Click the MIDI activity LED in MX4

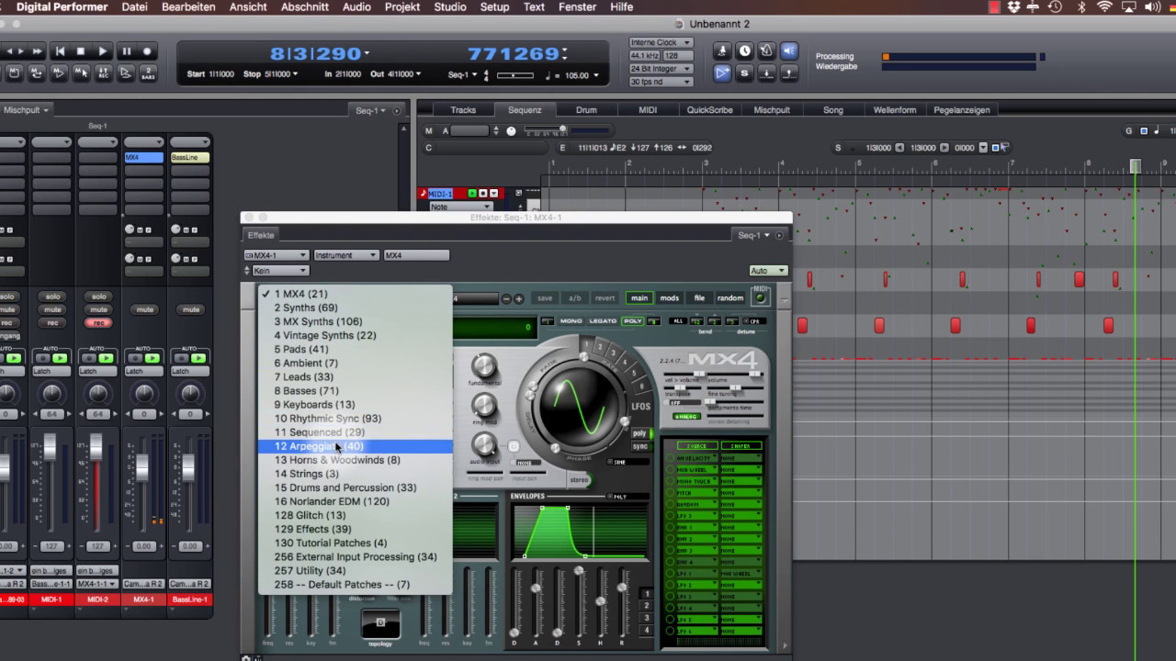click(x=760, y=297)
